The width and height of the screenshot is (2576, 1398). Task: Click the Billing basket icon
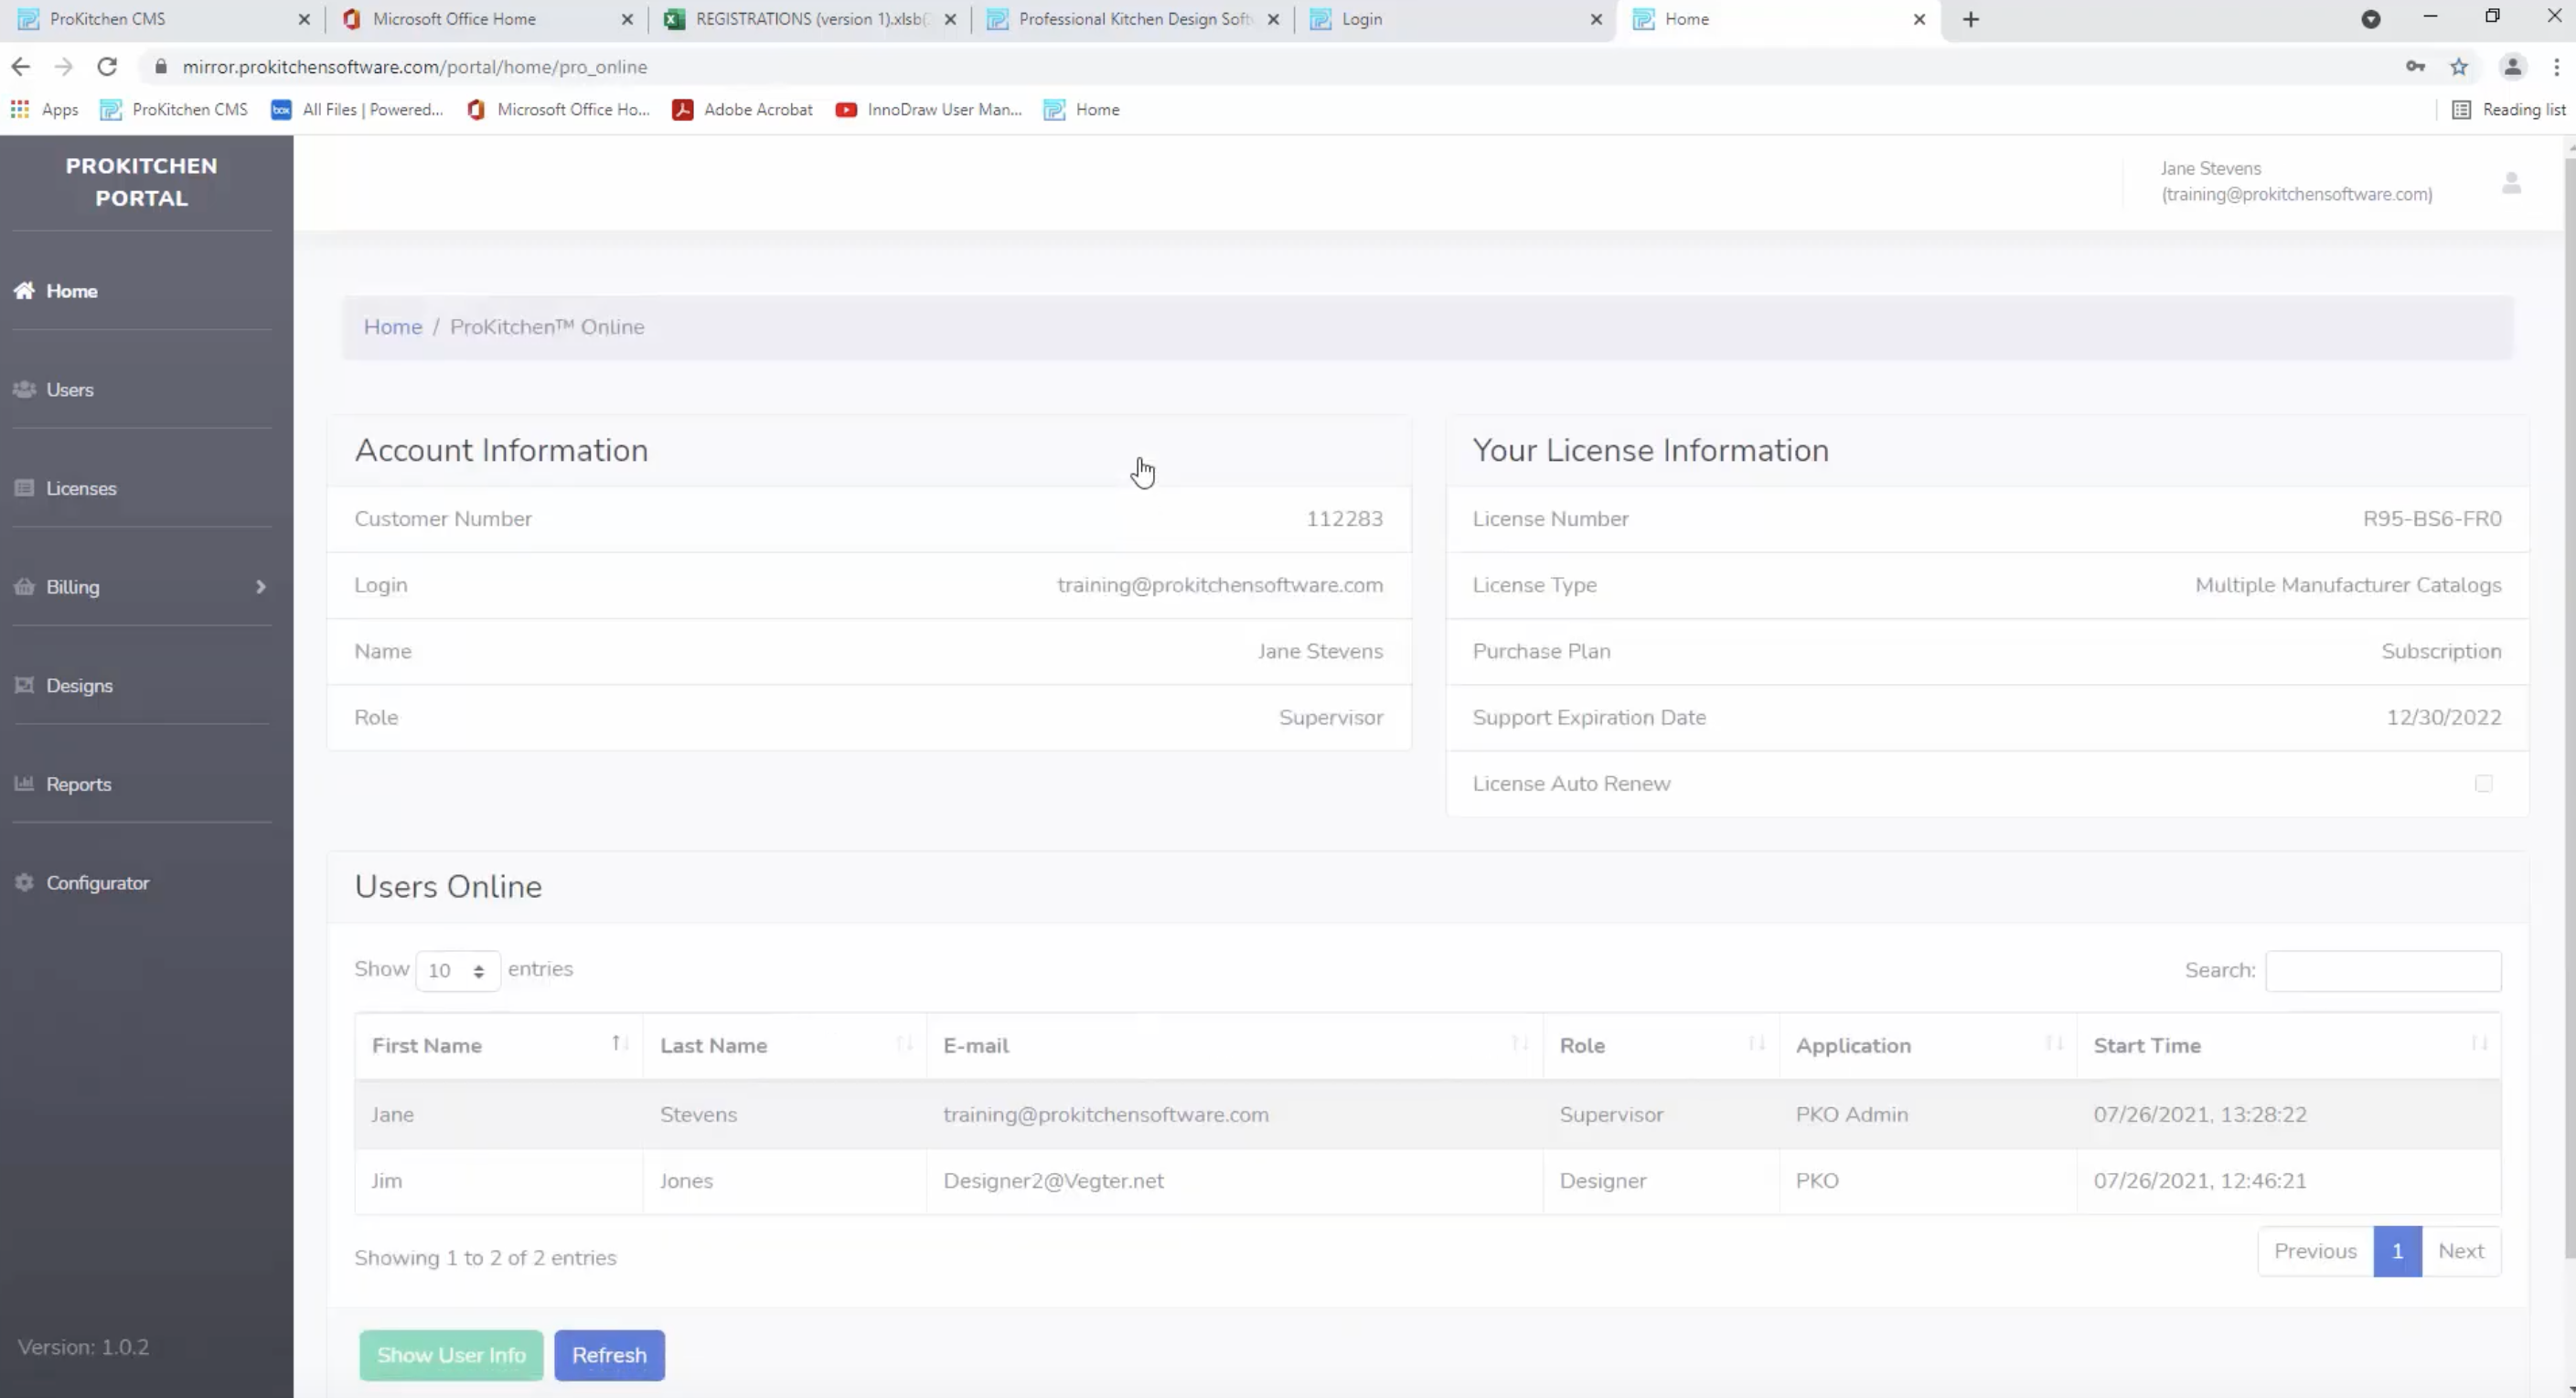pos(24,587)
